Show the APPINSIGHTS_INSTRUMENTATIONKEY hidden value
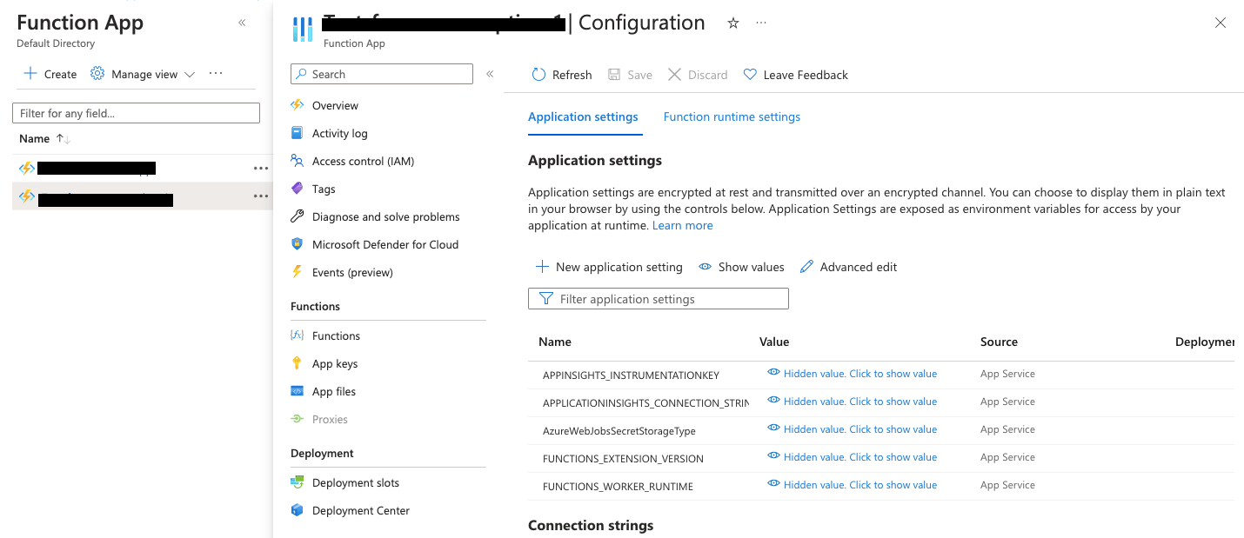The width and height of the screenshot is (1244, 538). pos(859,373)
